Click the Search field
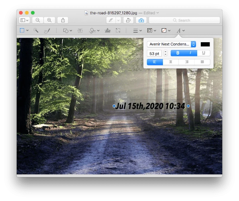Viewport: 239px width, 201px height. (x=184, y=20)
